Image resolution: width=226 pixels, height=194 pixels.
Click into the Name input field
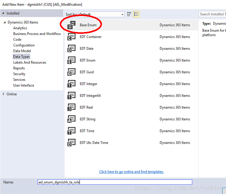[x=115, y=182]
